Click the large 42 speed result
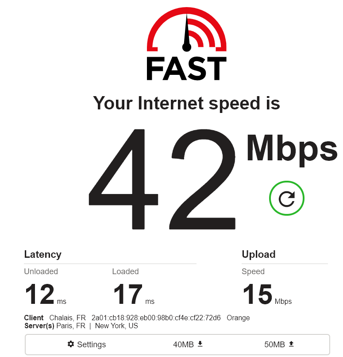Image resolution: width=343 pixels, height=357 pixels. pos(162,179)
